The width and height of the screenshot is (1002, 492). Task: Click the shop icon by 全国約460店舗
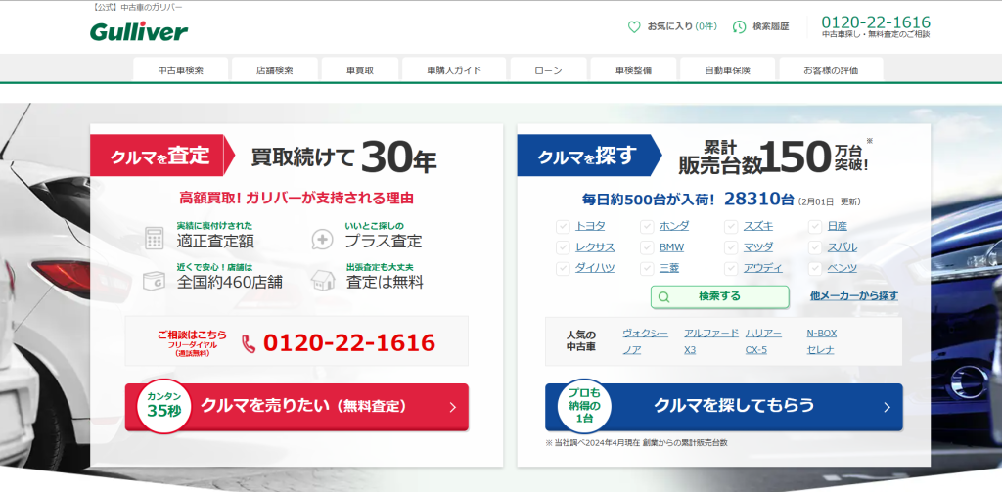pyautogui.click(x=154, y=281)
